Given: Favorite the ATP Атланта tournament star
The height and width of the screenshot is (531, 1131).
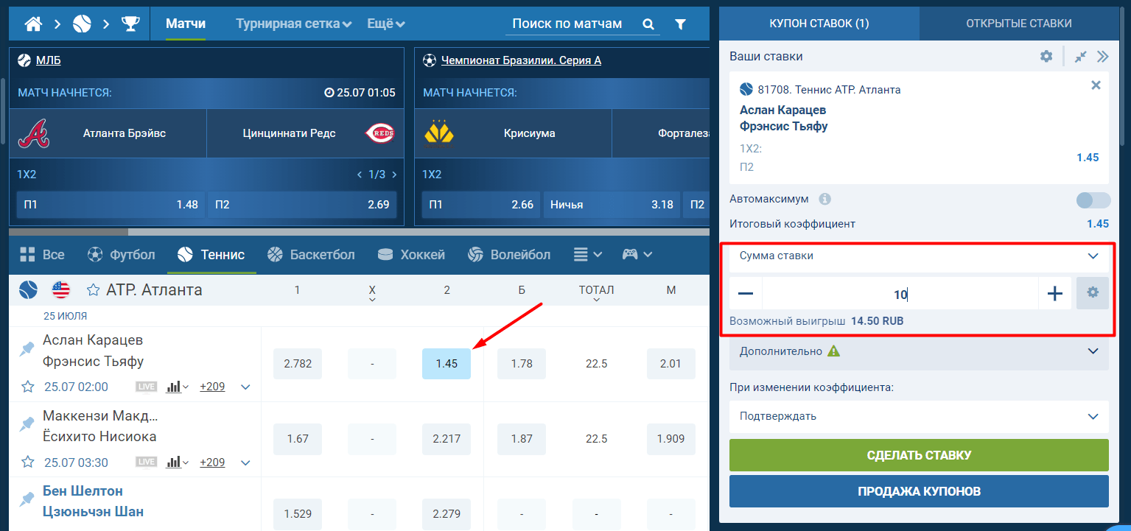Looking at the screenshot, I should point(94,290).
